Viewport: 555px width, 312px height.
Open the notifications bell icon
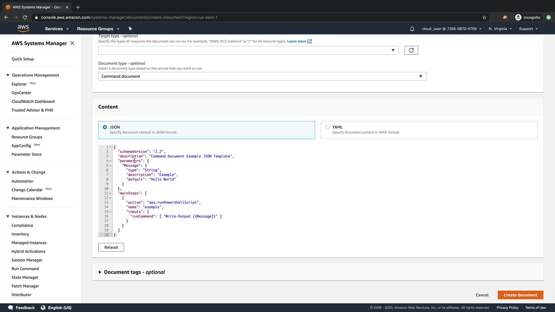tap(412, 29)
